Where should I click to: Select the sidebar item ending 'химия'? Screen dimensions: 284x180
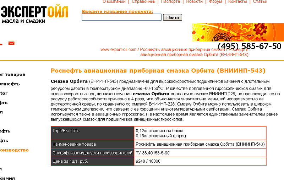7,178
